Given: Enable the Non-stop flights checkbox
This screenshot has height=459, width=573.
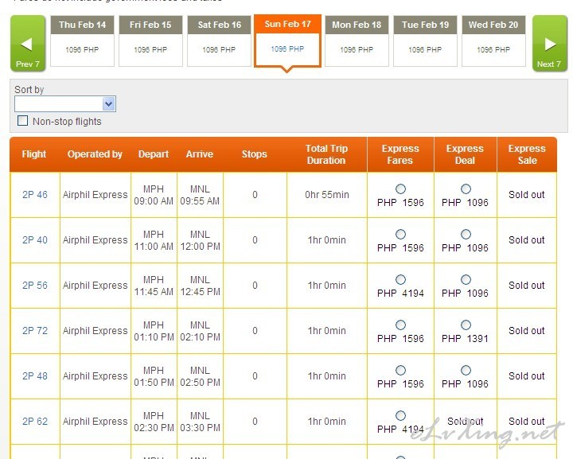Looking at the screenshot, I should [x=22, y=120].
